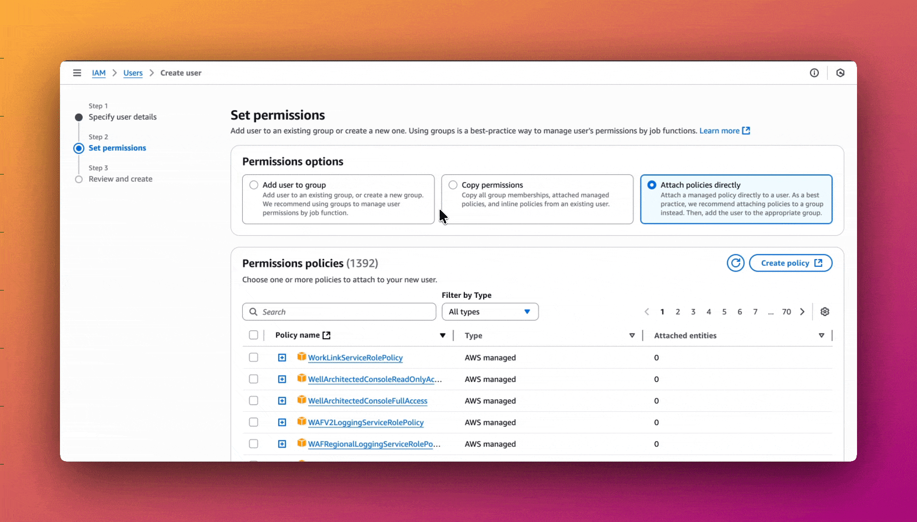917x522 pixels.
Task: Click the info panel icon
Action: click(x=814, y=73)
